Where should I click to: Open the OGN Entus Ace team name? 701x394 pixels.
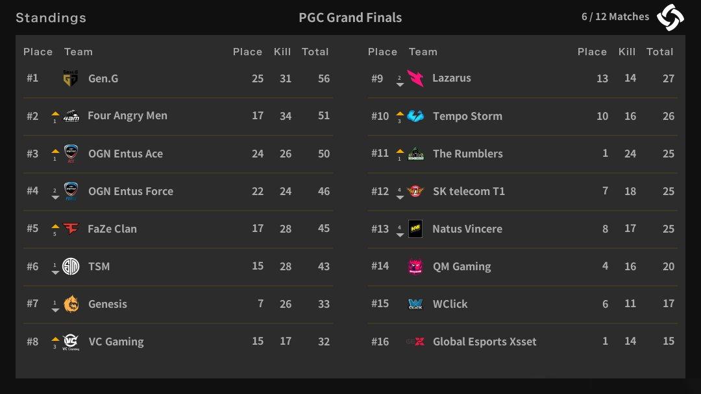(126, 154)
